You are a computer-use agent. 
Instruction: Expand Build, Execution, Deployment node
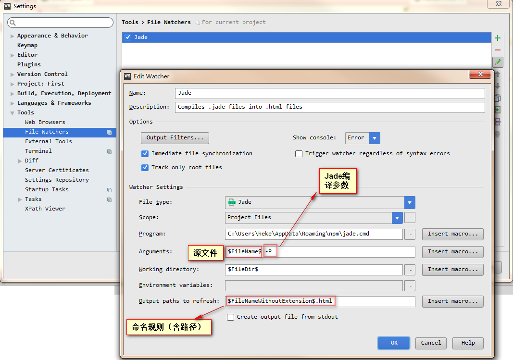[12, 94]
